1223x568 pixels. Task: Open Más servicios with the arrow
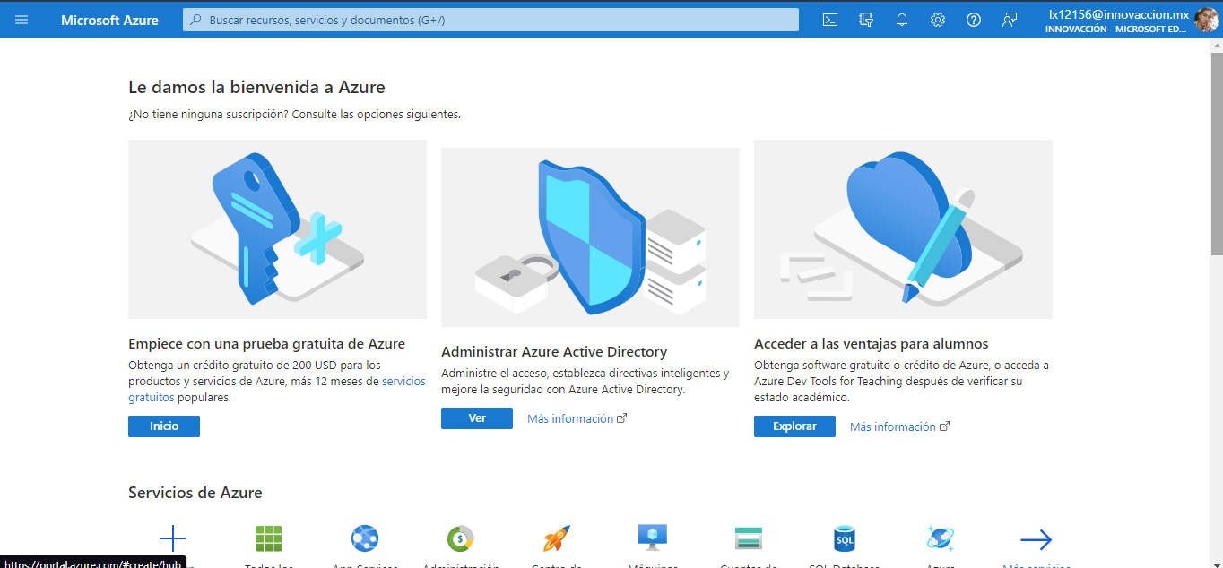click(x=1036, y=538)
